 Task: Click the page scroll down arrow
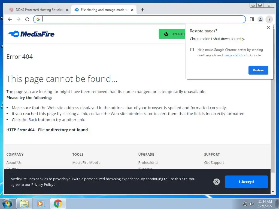273,192
